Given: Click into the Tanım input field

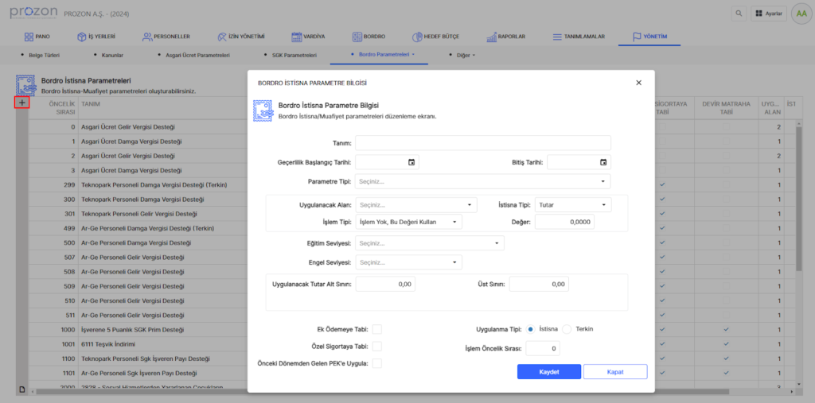Looking at the screenshot, I should tap(482, 143).
